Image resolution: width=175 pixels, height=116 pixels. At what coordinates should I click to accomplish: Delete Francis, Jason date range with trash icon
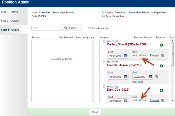pos(157,76)
